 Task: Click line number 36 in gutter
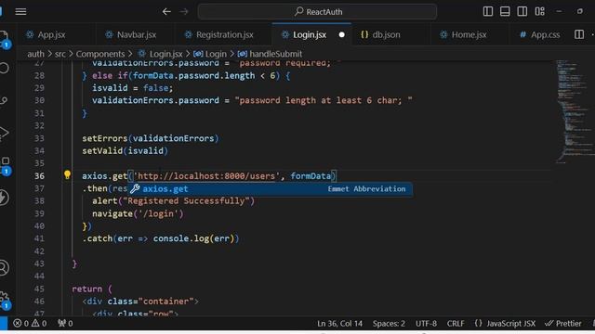coord(39,176)
